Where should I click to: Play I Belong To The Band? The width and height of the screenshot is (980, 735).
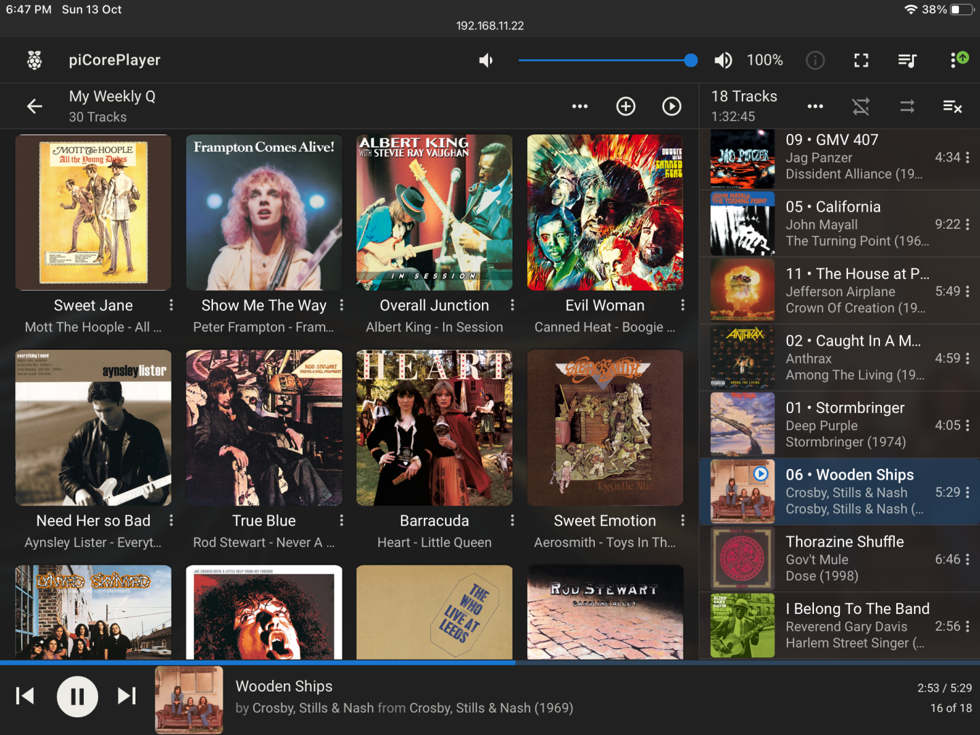[840, 625]
